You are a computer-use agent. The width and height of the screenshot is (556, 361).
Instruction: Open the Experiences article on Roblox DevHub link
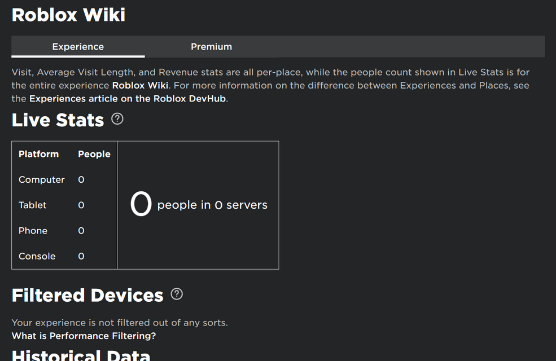pyautogui.click(x=128, y=99)
